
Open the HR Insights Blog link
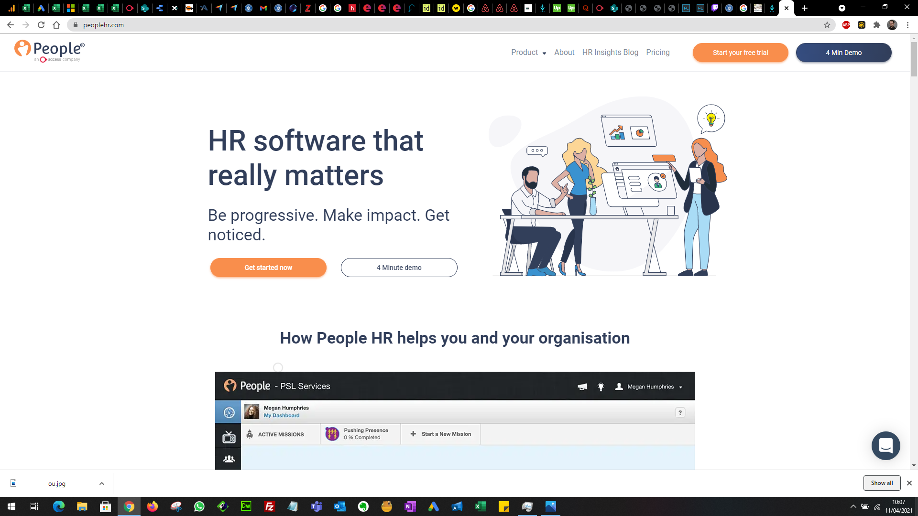pyautogui.click(x=610, y=53)
